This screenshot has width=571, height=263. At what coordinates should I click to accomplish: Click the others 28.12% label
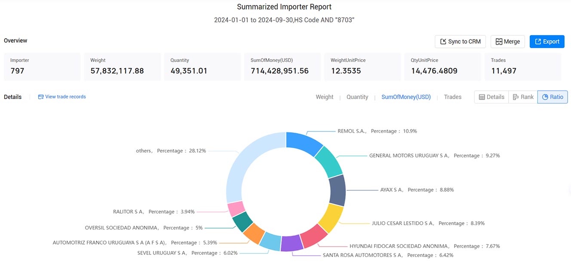[171, 151]
